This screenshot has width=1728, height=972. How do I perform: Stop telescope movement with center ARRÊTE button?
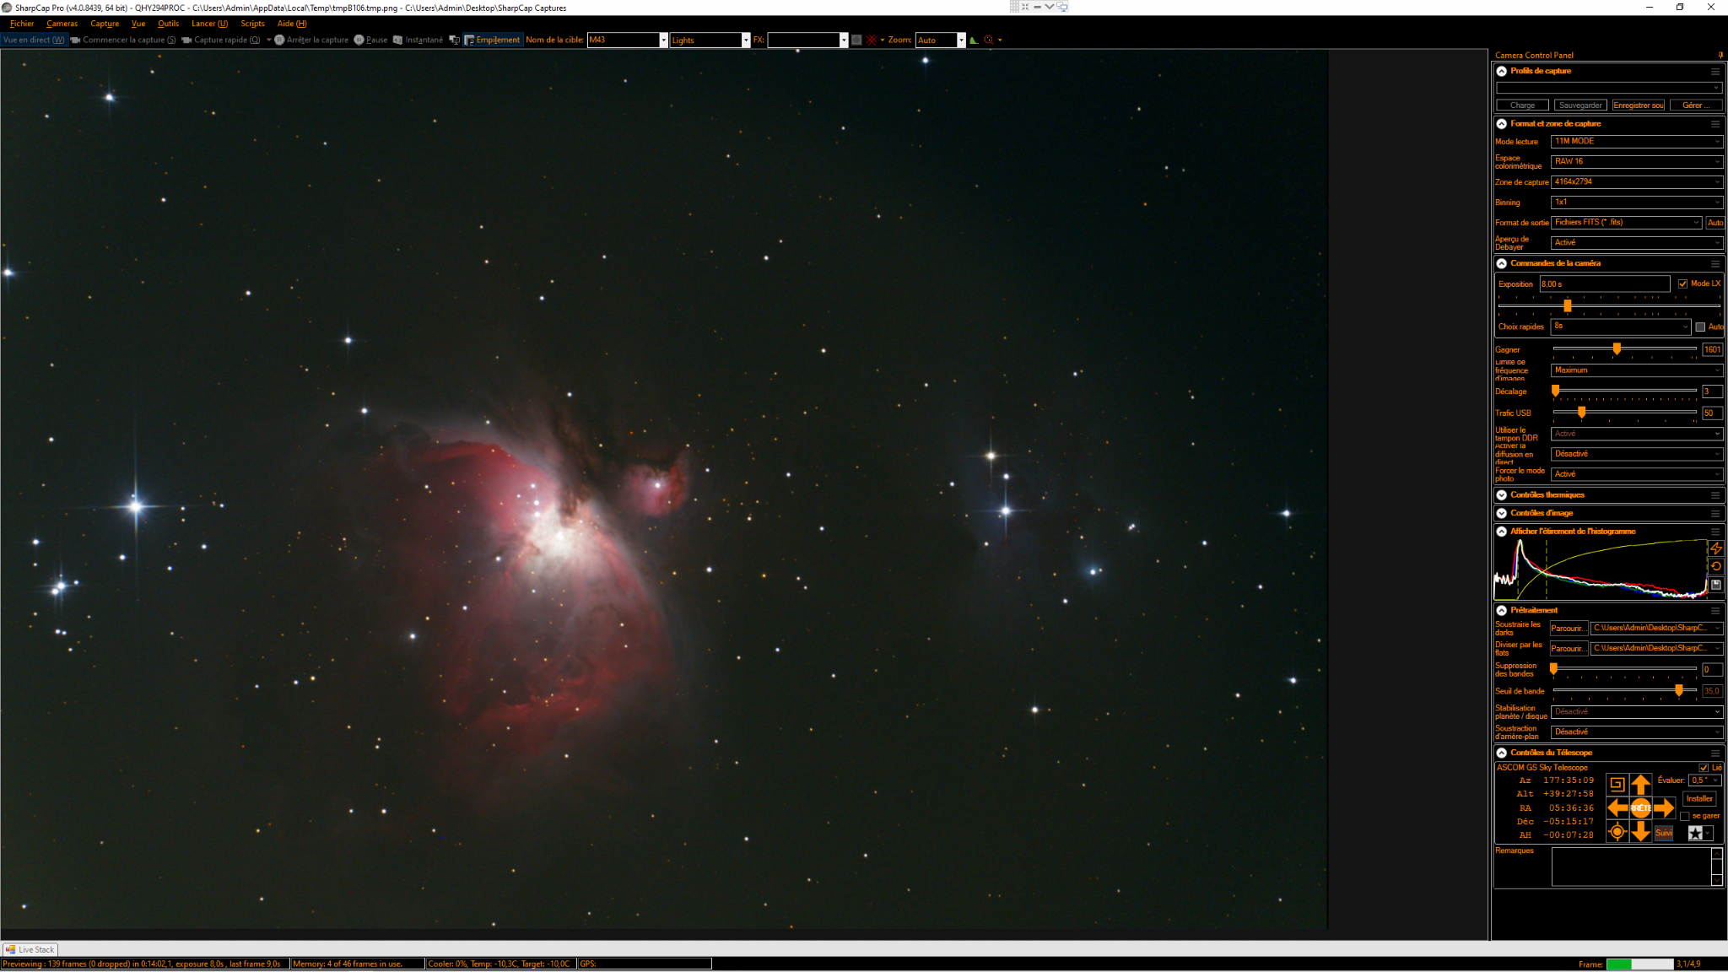[x=1640, y=807]
